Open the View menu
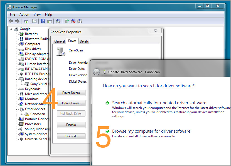231x166 pixels. tap(37, 14)
